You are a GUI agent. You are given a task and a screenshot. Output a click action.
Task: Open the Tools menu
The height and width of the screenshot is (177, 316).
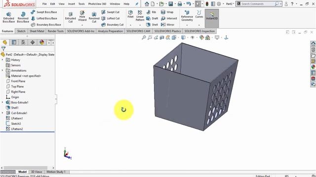click(81, 4)
